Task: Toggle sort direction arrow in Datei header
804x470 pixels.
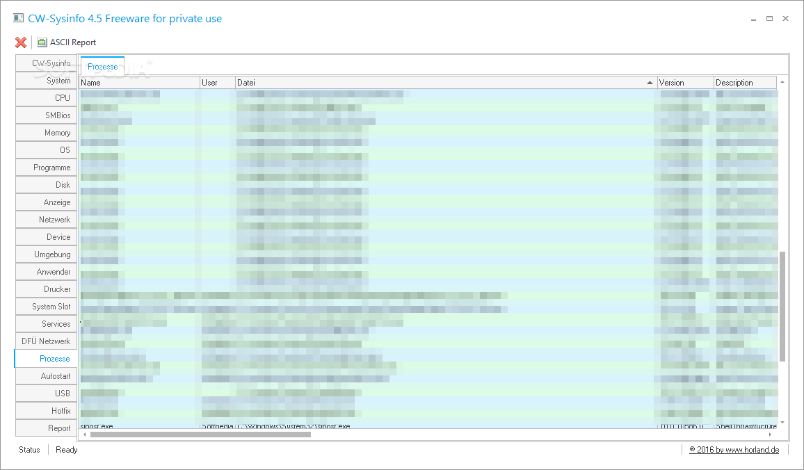Action: tap(650, 83)
